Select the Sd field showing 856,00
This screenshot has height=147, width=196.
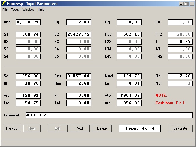28,76
